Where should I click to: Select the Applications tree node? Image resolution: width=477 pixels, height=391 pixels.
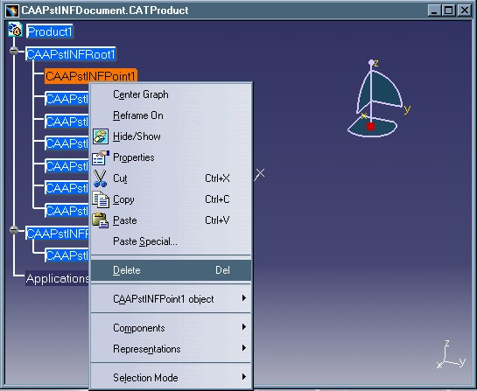point(57,278)
